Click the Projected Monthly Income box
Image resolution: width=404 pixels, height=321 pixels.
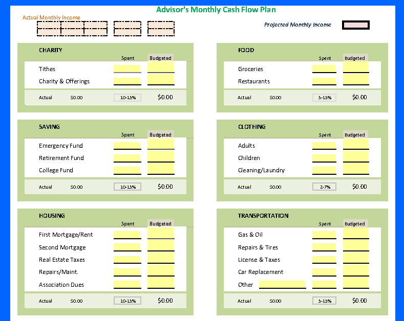tap(355, 25)
